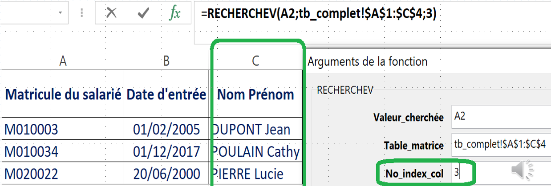
Task: Select column A header
Action: click(63, 61)
